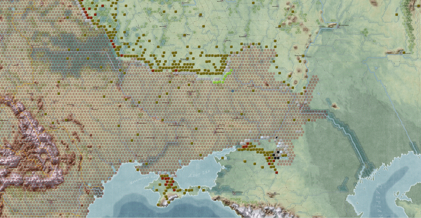The width and height of the screenshot is (421, 218).
Task: Select the unit counter at Magnitogorsk
Action: 418,6
